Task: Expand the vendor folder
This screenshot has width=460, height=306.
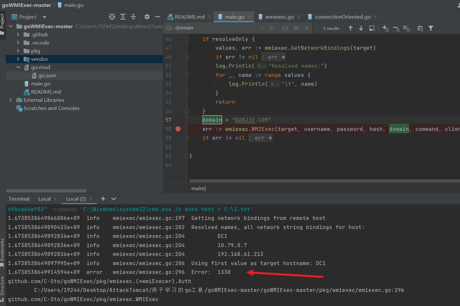Action: [x=18, y=59]
